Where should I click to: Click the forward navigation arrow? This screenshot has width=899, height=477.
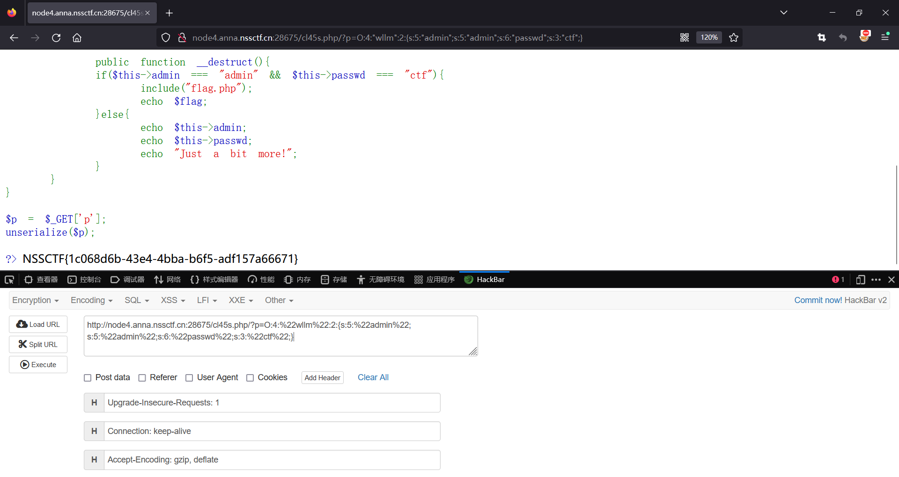click(x=35, y=38)
